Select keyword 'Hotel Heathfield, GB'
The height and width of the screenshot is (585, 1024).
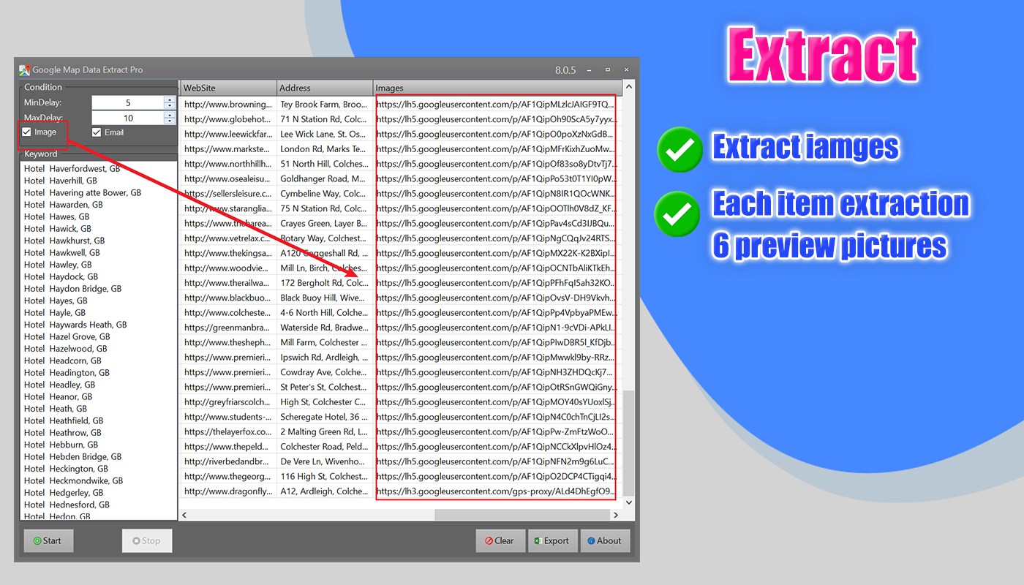pyautogui.click(x=64, y=420)
